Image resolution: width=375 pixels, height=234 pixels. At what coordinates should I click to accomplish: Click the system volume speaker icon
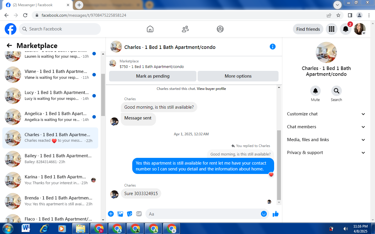coord(345,229)
